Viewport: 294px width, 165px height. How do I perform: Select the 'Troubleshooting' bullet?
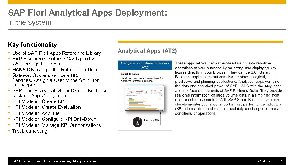[30, 131]
